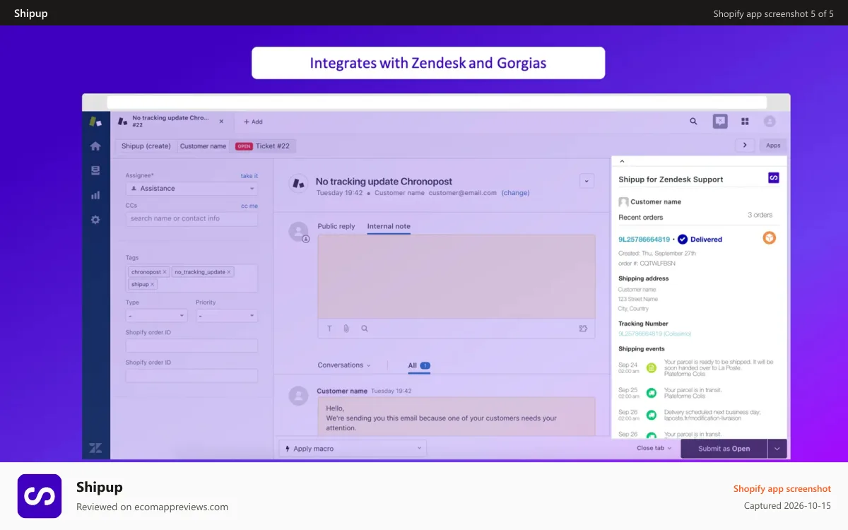Viewport: 848px width, 530px height.
Task: Add a new ticket tab
Action: pyautogui.click(x=253, y=122)
